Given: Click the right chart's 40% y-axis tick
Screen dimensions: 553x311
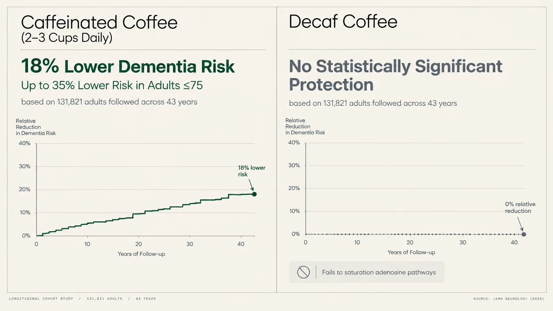Looking at the screenshot, I should pyautogui.click(x=294, y=143).
